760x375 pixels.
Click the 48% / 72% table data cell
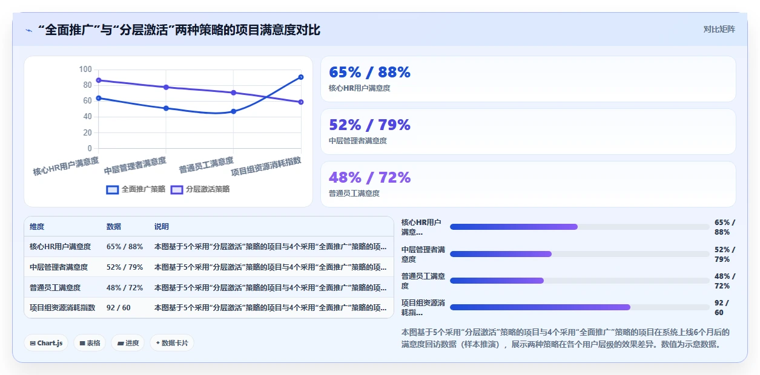coord(125,288)
